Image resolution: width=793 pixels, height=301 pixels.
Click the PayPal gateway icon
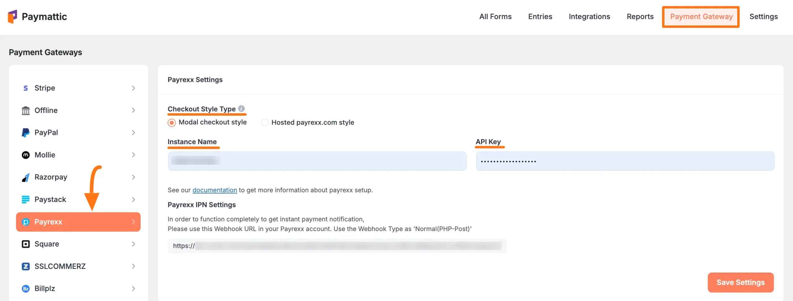pyautogui.click(x=26, y=132)
